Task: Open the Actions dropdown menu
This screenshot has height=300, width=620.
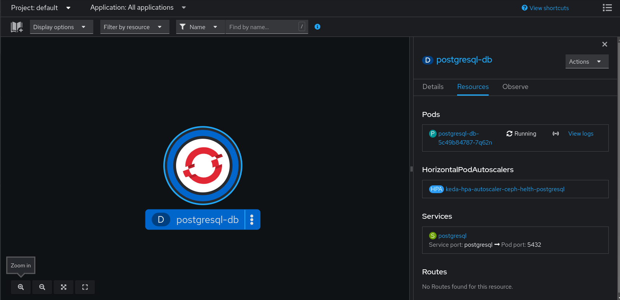Action: click(x=587, y=61)
